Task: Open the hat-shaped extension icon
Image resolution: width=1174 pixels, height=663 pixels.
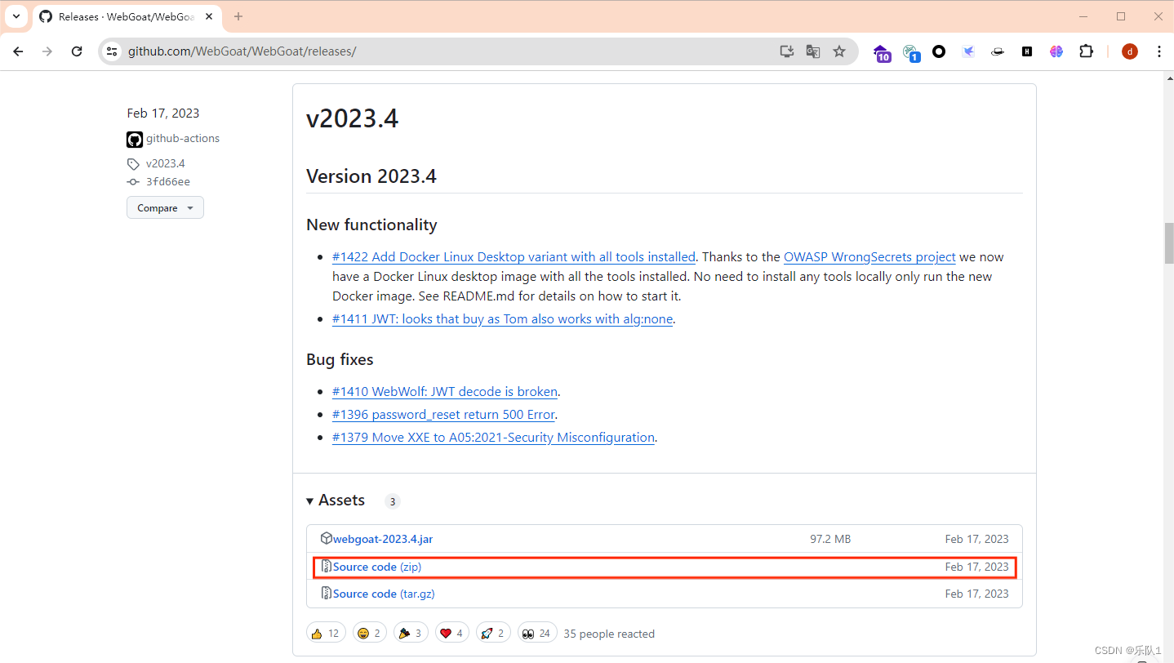Action: click(x=998, y=51)
